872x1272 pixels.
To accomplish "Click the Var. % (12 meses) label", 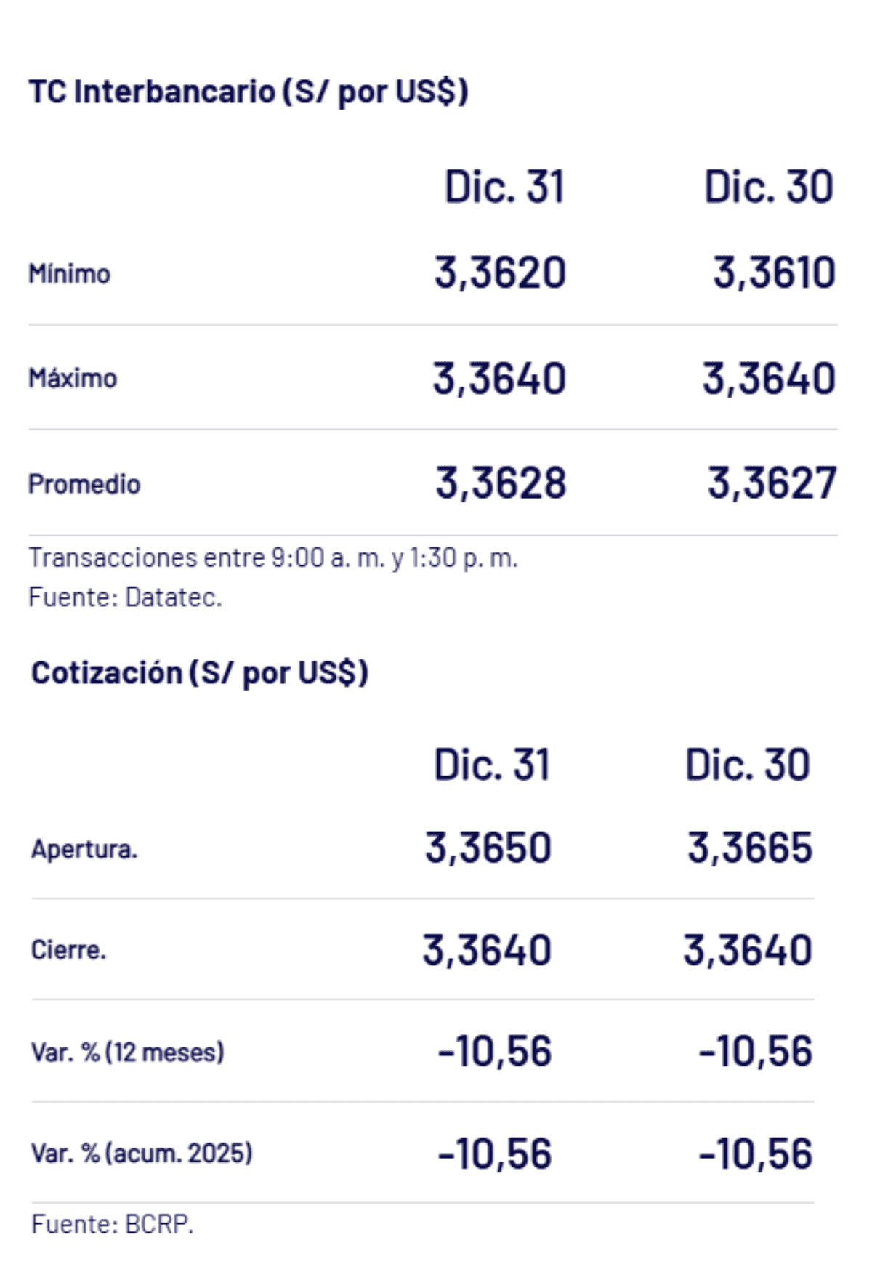I will tap(128, 1052).
